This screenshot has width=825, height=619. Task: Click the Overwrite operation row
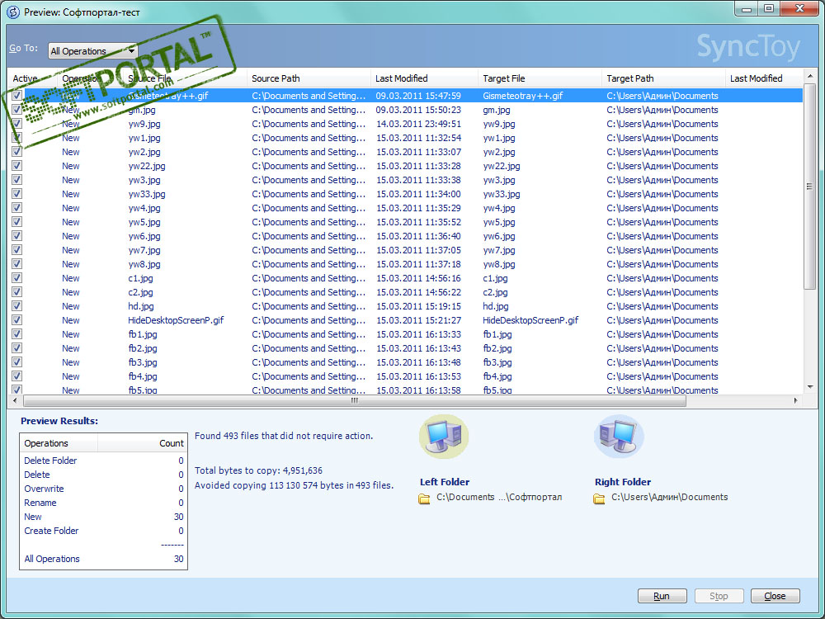(104, 489)
